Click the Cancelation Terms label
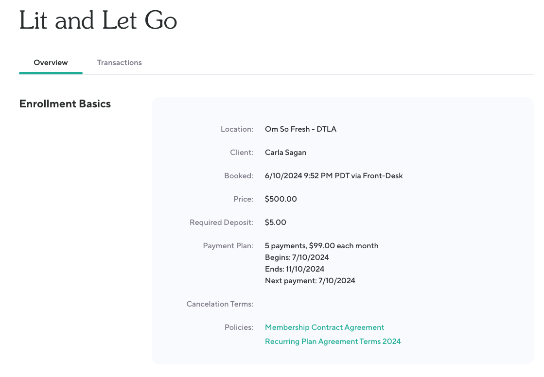Screen dimensions: 544x377 [x=220, y=304]
